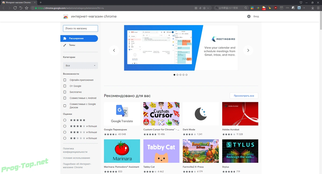Open the downloads arrow icon
This screenshot has height=174, width=322.
313,8
